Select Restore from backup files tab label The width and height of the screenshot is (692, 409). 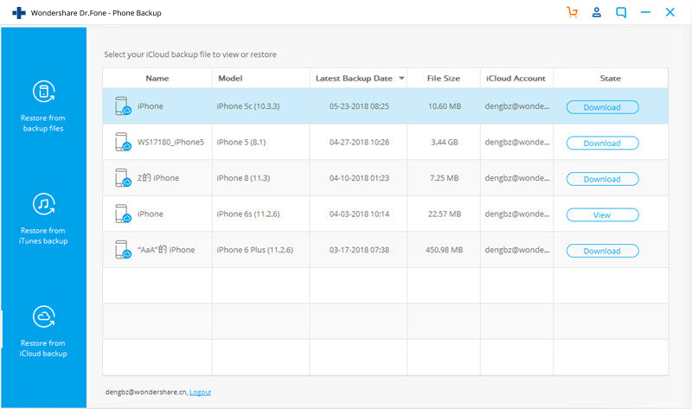43,123
